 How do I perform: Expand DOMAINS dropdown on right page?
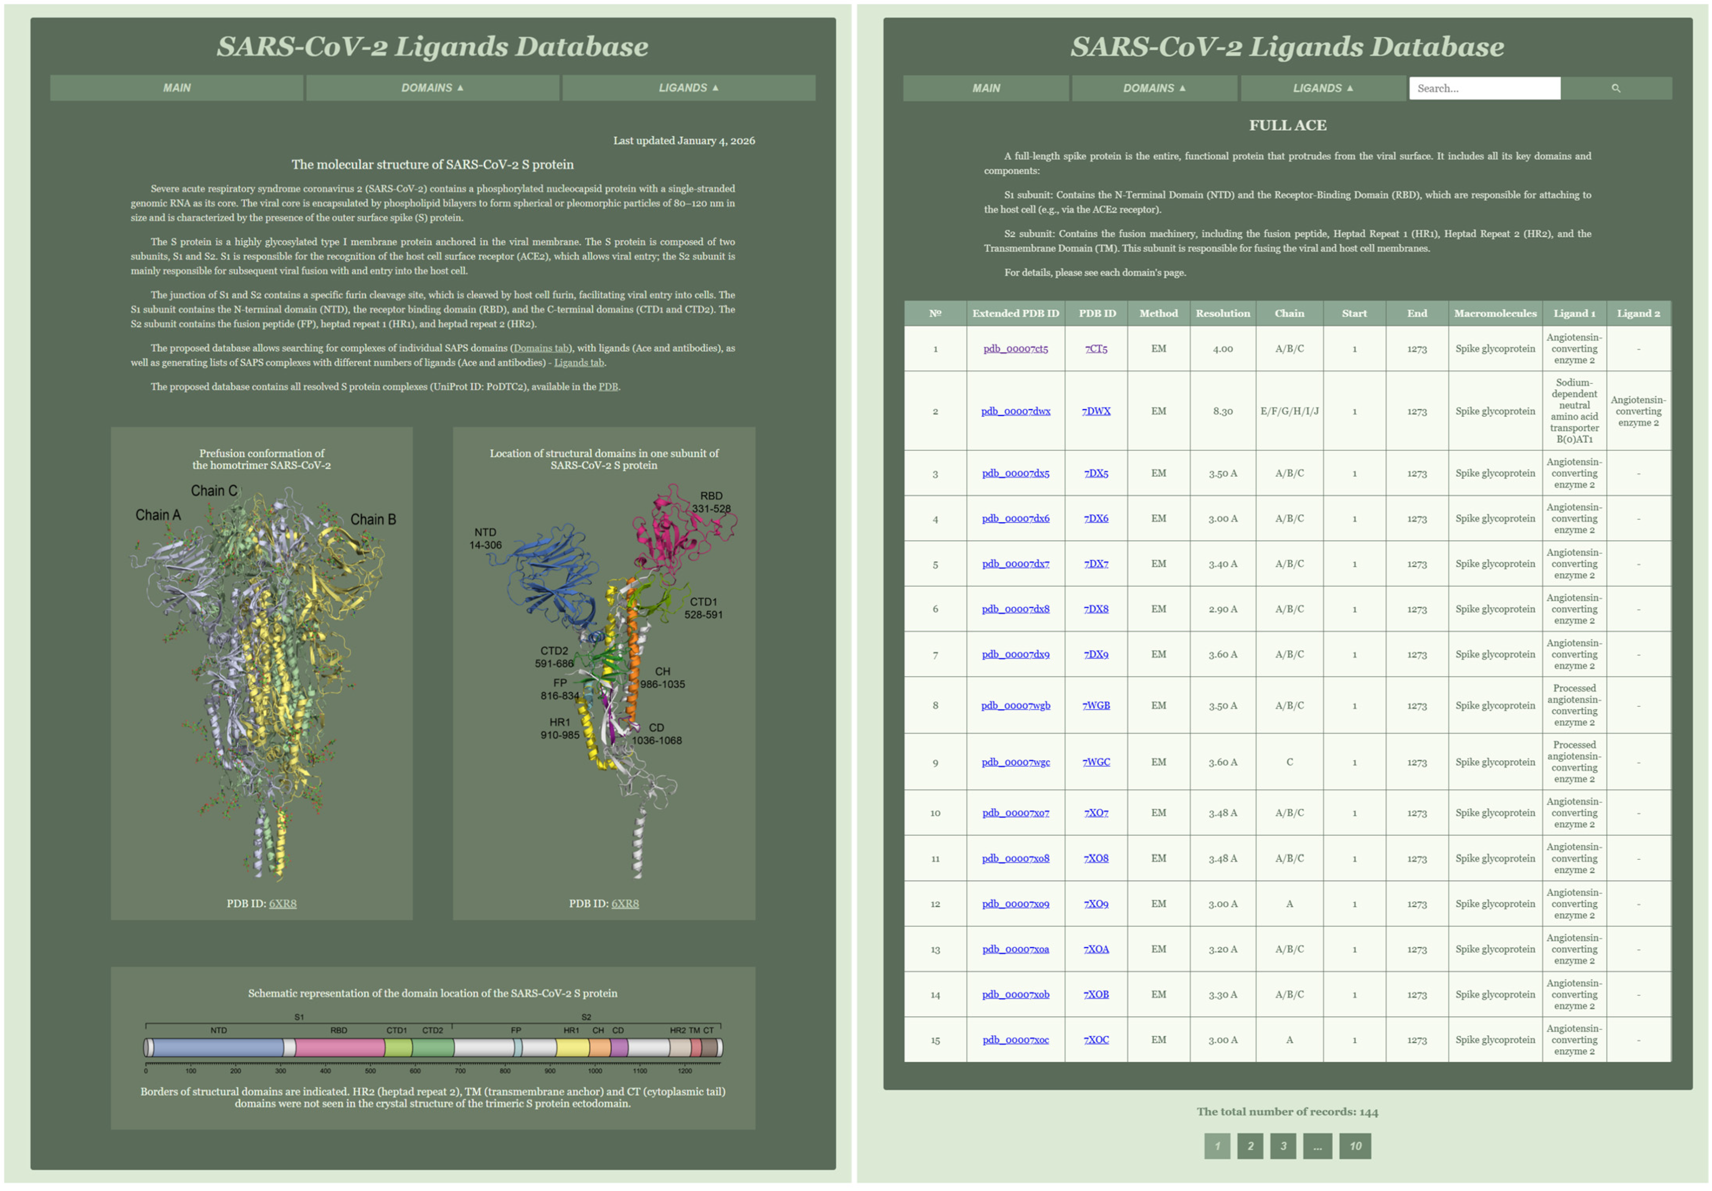pos(1154,88)
